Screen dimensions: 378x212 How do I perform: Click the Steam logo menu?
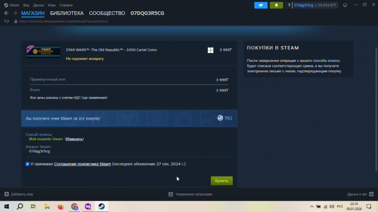(12, 5)
